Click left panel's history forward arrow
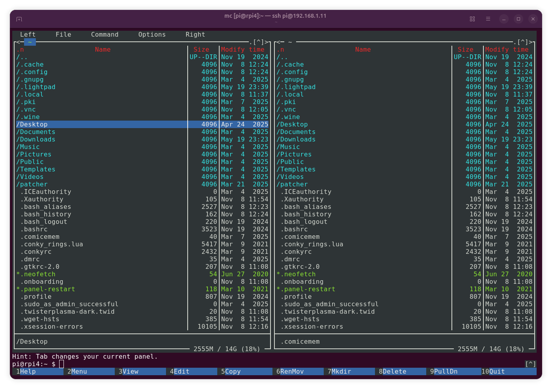 click(266, 42)
